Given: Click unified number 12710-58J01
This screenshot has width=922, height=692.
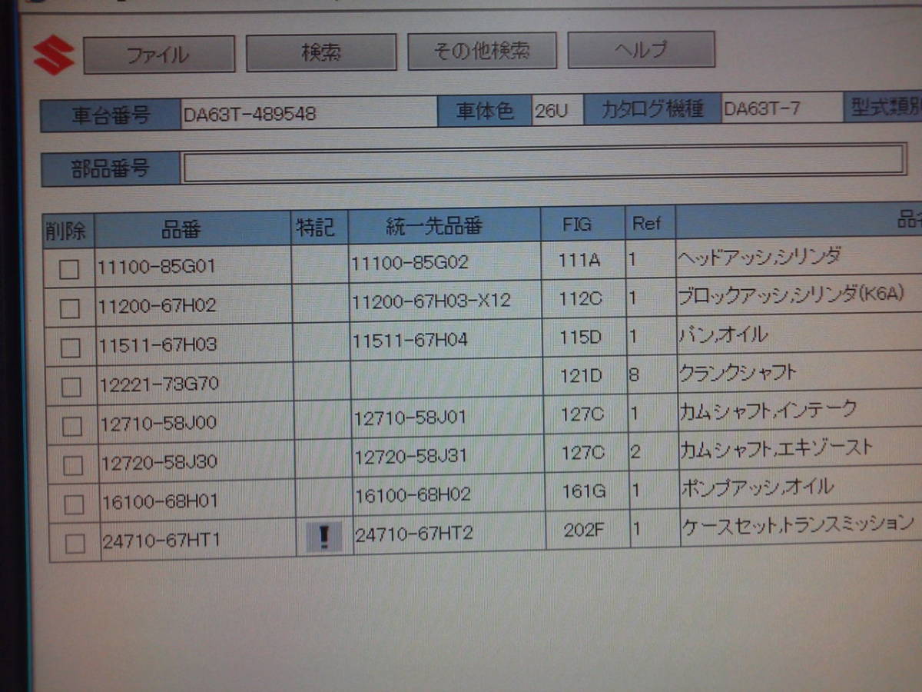Looking at the screenshot, I should [411, 418].
